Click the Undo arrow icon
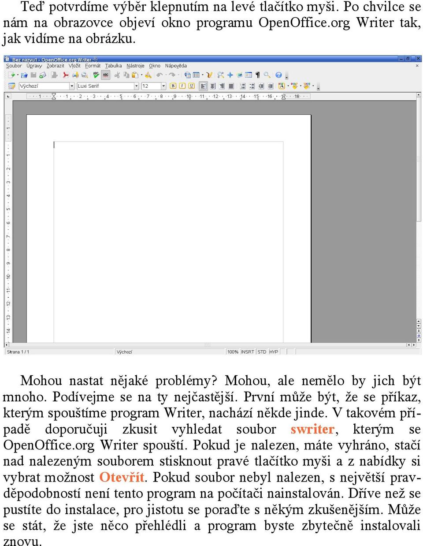The width and height of the screenshot is (423, 546). click(159, 75)
